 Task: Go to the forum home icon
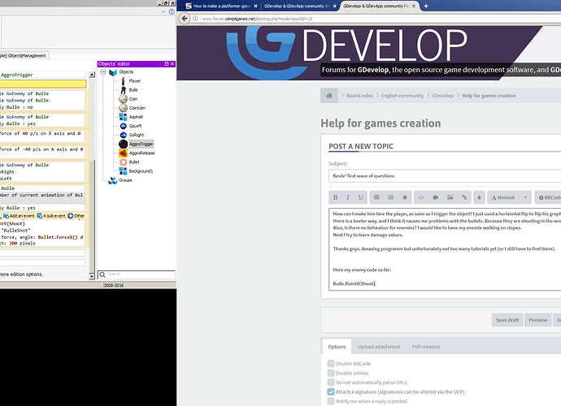tap(329, 96)
